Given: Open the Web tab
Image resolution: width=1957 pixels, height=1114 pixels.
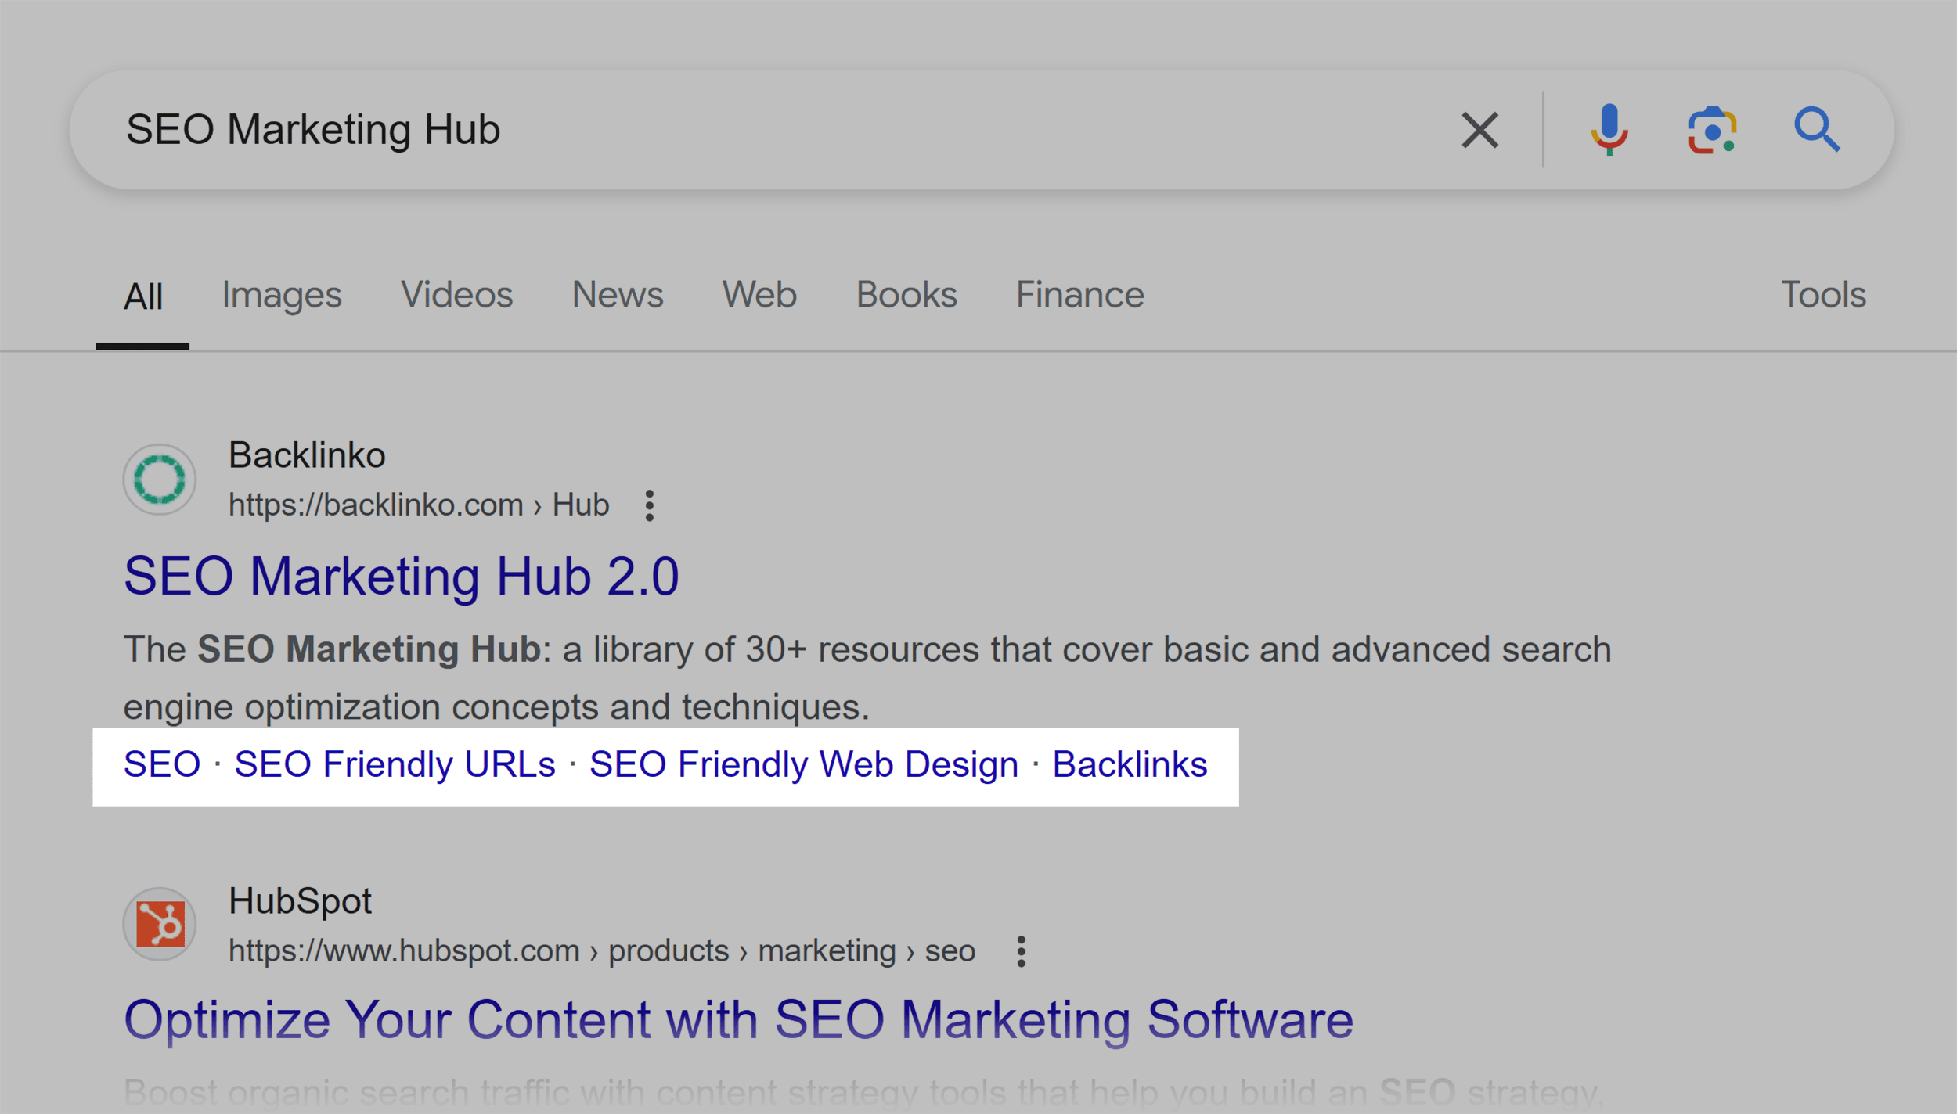Looking at the screenshot, I should [x=759, y=296].
